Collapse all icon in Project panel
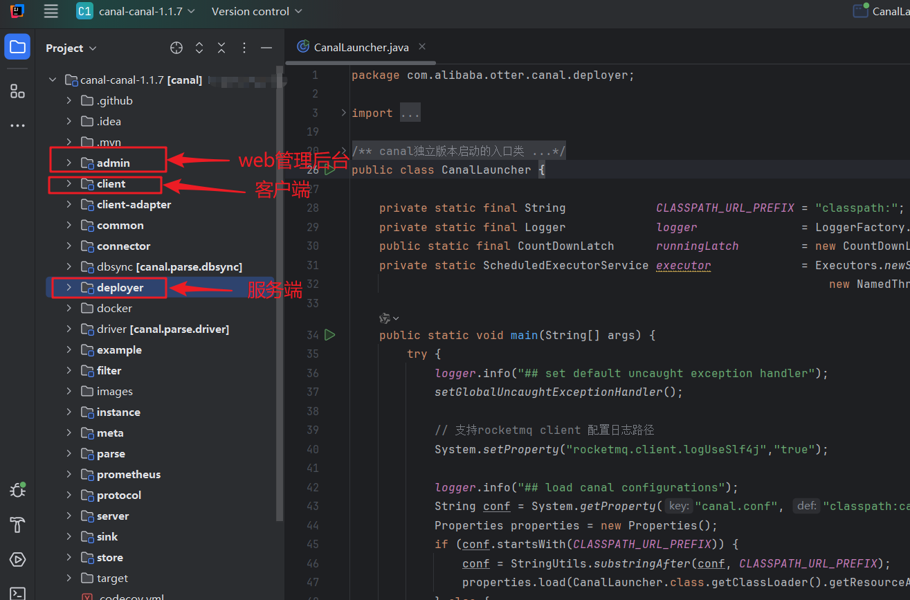The height and width of the screenshot is (600, 910). [221, 48]
